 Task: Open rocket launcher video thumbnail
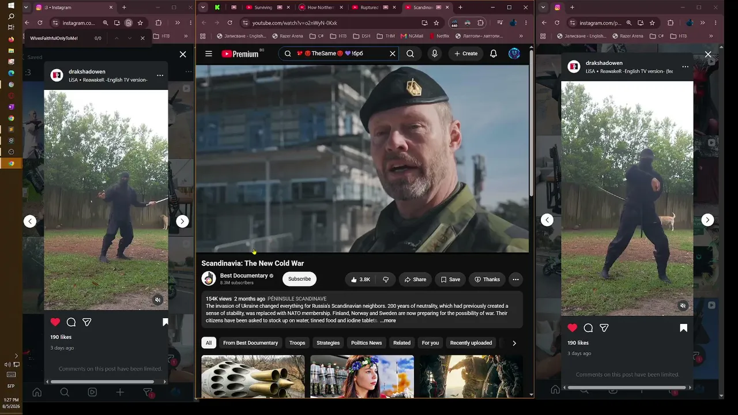tap(253, 376)
